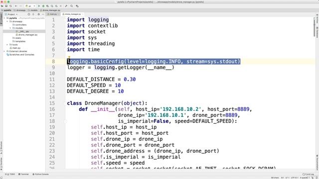Open the run configuration dropdown
This screenshot has height=179, width=319.
[x=30, y=6]
